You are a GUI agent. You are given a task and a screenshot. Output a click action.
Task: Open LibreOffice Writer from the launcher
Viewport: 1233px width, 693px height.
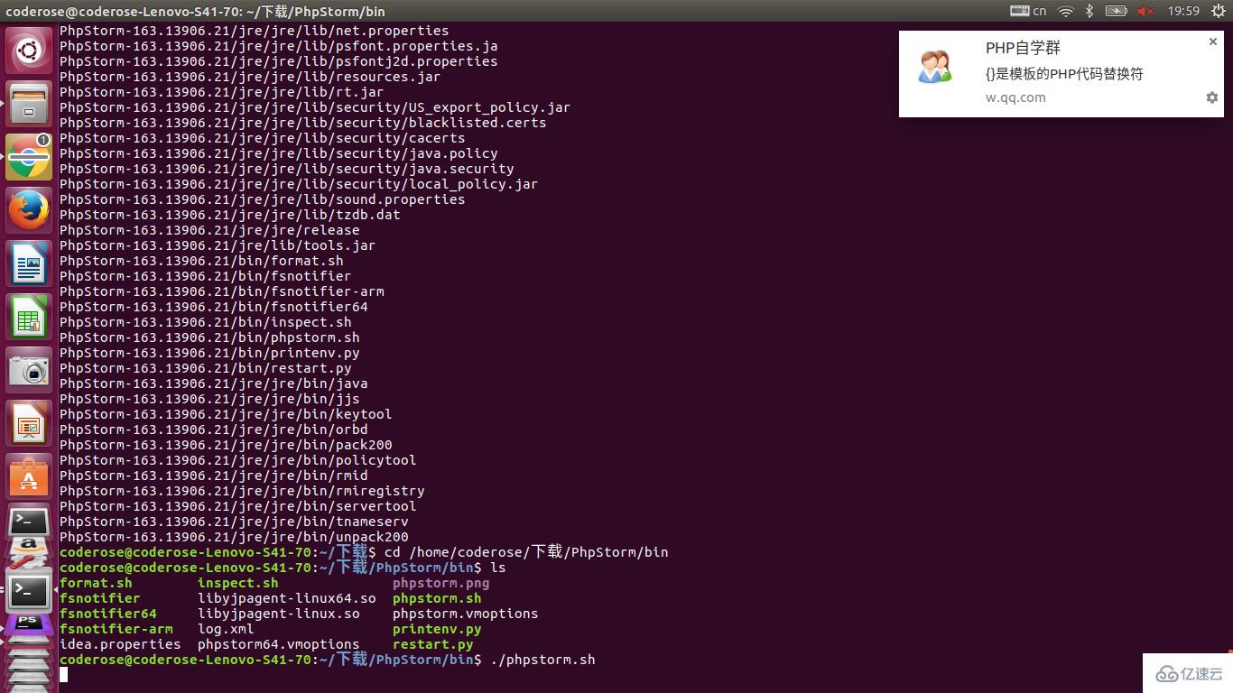29,263
